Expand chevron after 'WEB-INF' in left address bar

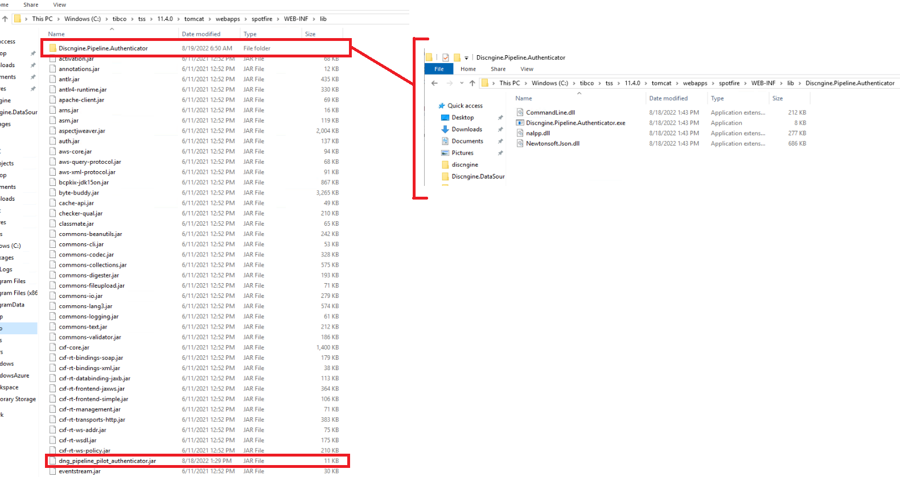[x=314, y=19]
